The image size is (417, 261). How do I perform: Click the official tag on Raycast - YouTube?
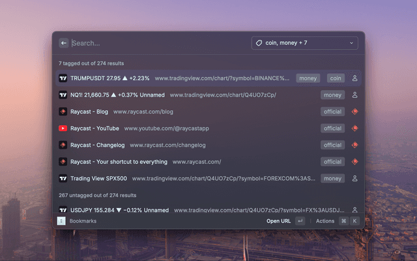332,129
